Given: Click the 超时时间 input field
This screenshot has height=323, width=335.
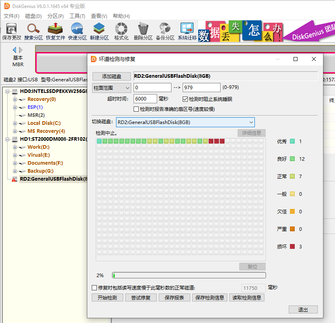Looking at the screenshot, I should [x=145, y=99].
